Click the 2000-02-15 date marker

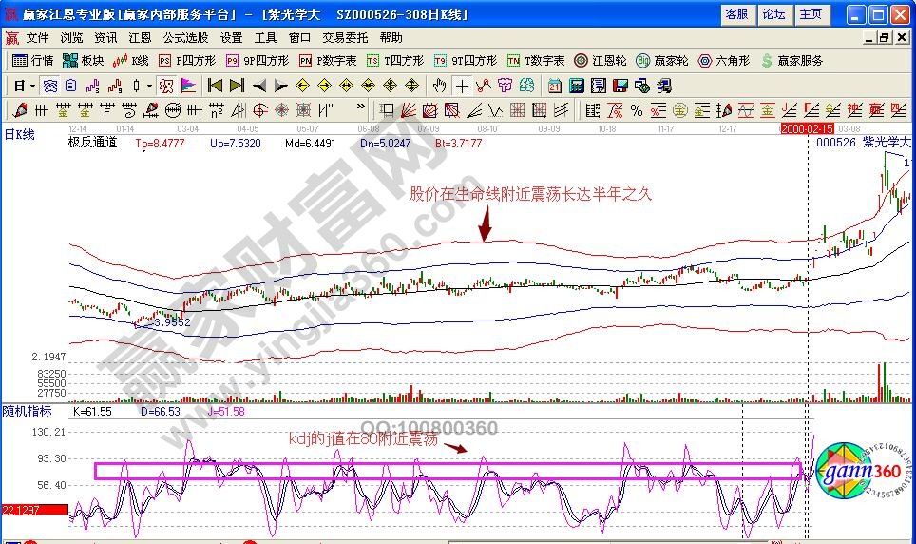click(807, 127)
